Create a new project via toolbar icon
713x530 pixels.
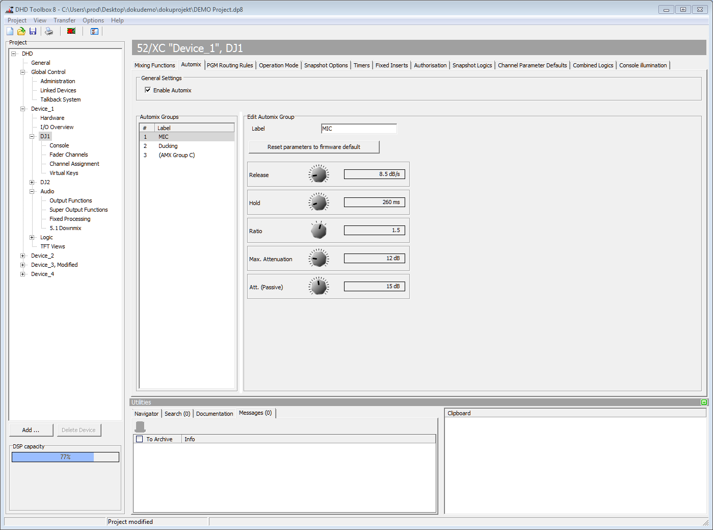[x=9, y=31]
